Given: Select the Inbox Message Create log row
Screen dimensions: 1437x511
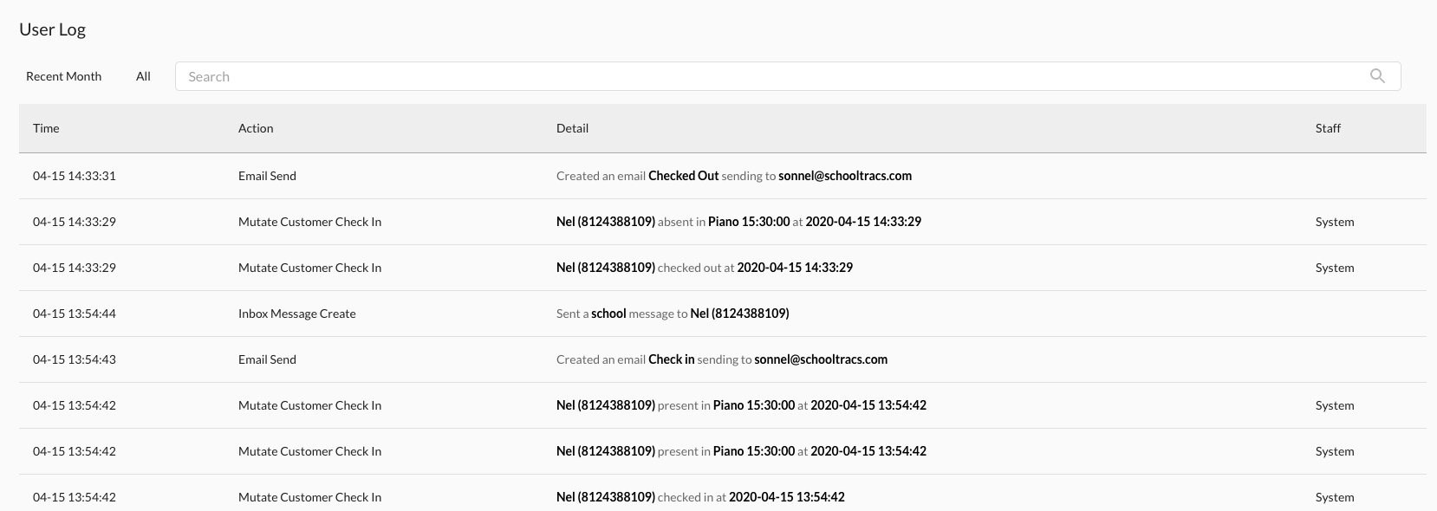Looking at the screenshot, I should tap(296, 314).
